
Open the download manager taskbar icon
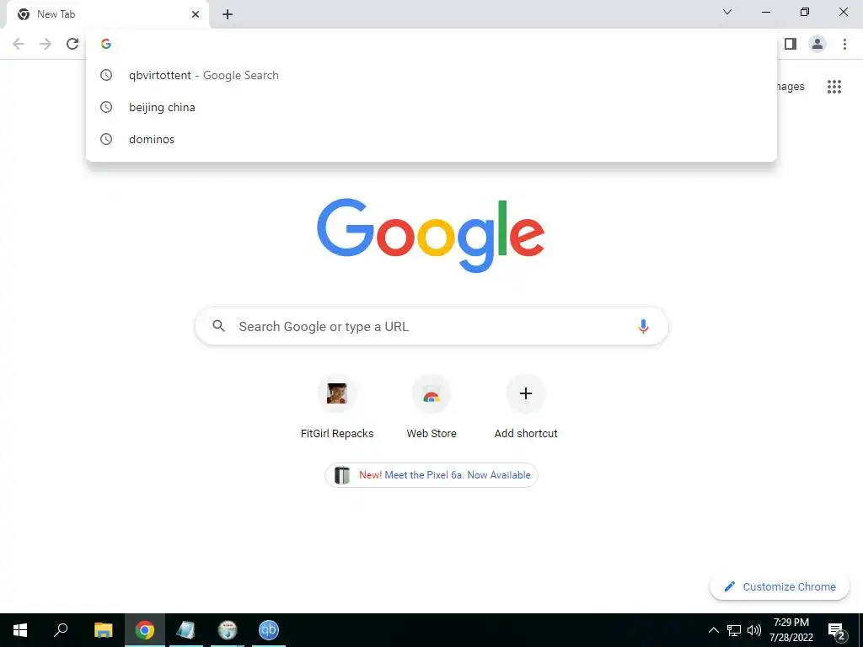click(228, 630)
